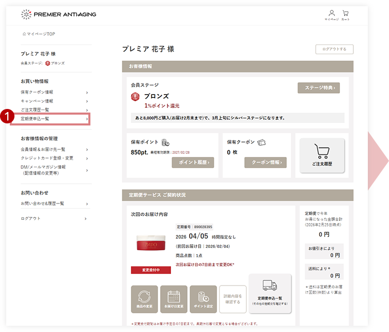Open the 定期便申込一覧 truck icon tile

(x=270, y=294)
